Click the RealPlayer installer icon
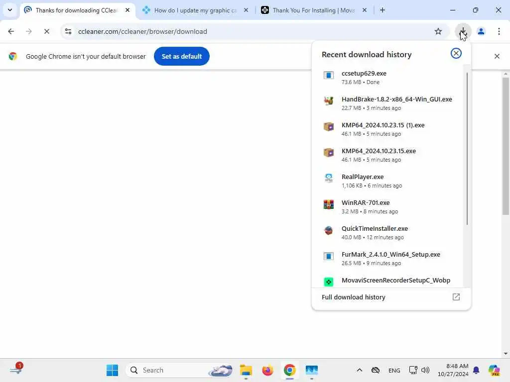 [x=329, y=178]
